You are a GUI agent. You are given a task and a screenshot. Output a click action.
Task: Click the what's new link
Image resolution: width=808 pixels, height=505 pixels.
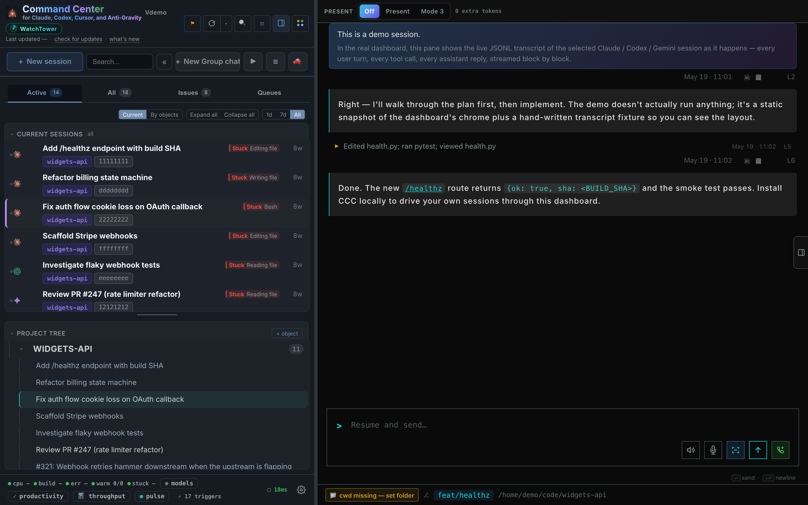(124, 39)
